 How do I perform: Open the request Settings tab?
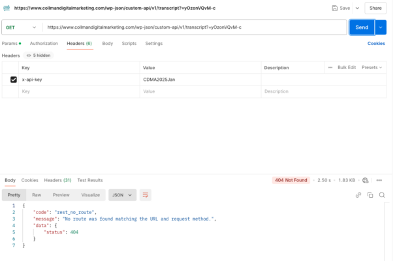click(153, 44)
